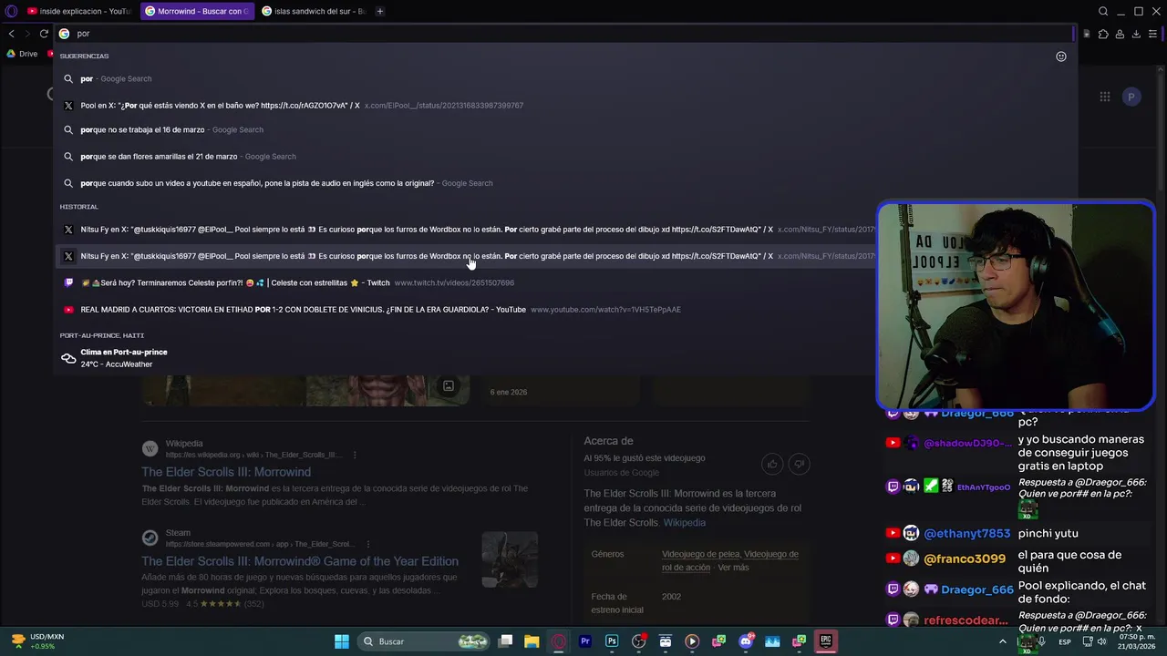Open the 'Pool en X' baño tweet suggestion

pyautogui.click(x=565, y=105)
